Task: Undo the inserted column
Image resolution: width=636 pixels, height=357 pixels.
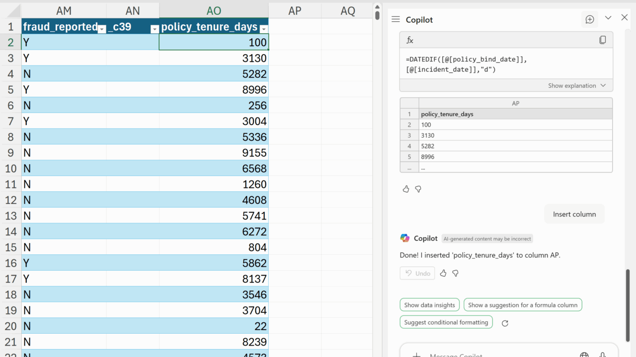Action: click(417, 273)
